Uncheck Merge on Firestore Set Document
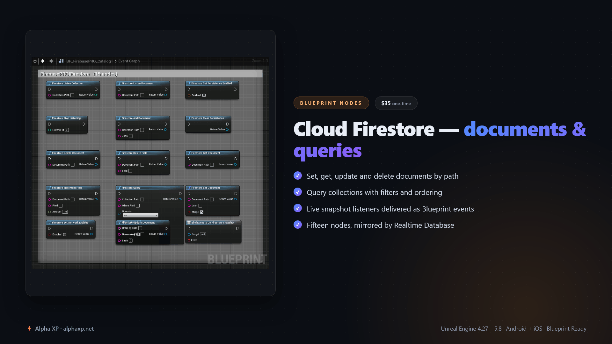The image size is (612, 344). [x=202, y=212]
